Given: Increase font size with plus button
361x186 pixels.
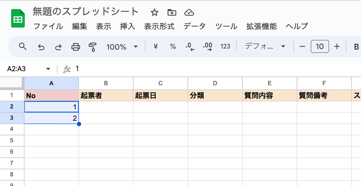Looking at the screenshot, I should click(337, 47).
